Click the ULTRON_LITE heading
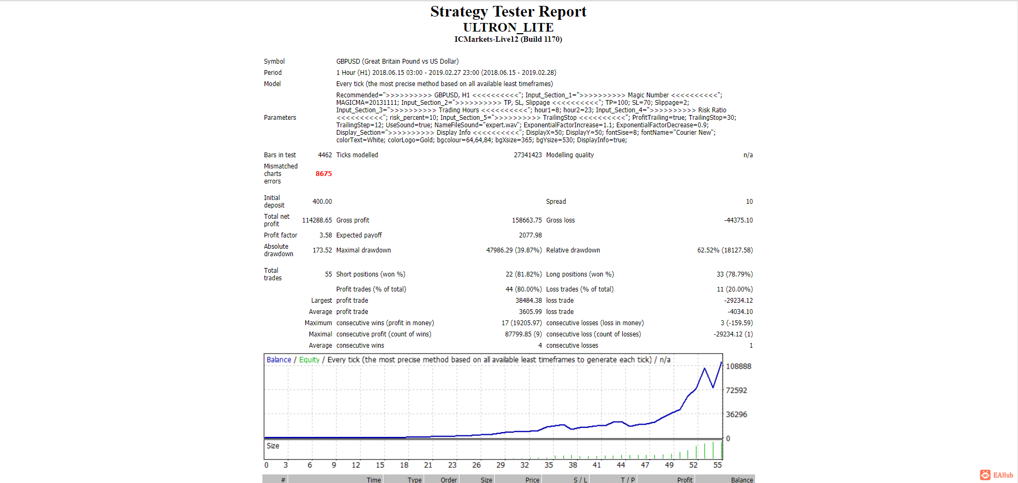This screenshot has height=483, width=1018. (x=508, y=27)
